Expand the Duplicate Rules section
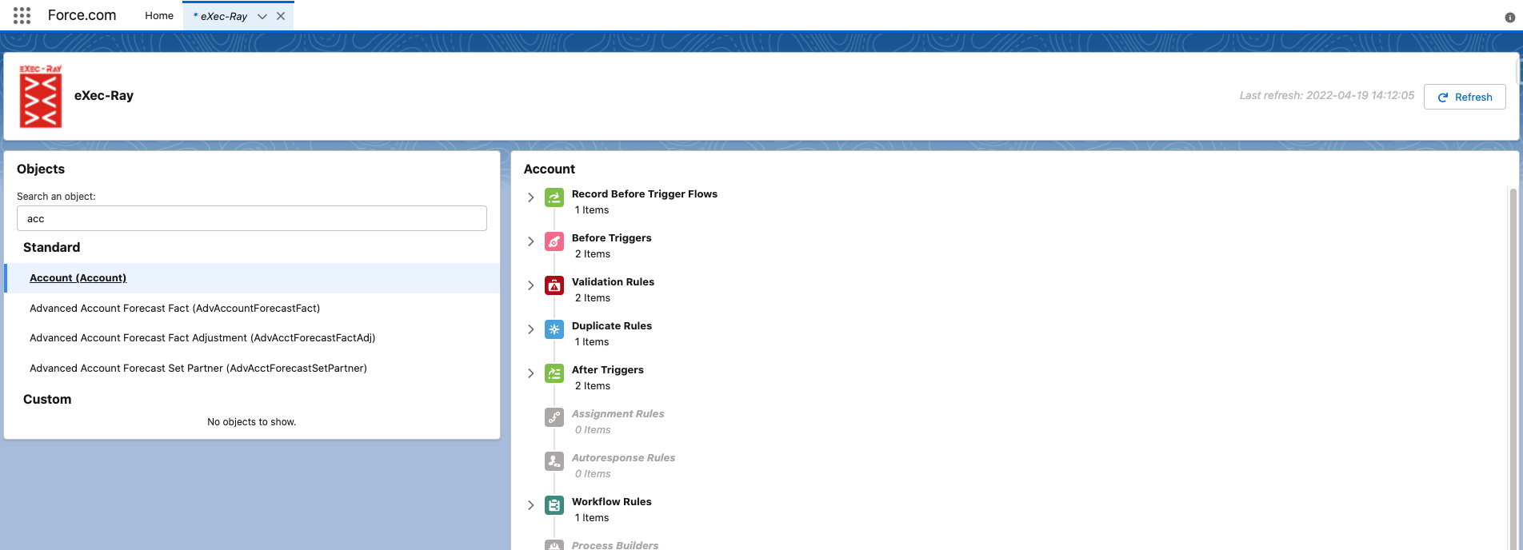 [530, 329]
